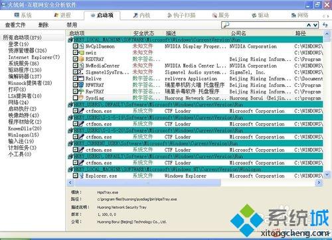Uncheck the NvCplDaemon startup checkbox
332x240 pixels.
click(x=76, y=46)
